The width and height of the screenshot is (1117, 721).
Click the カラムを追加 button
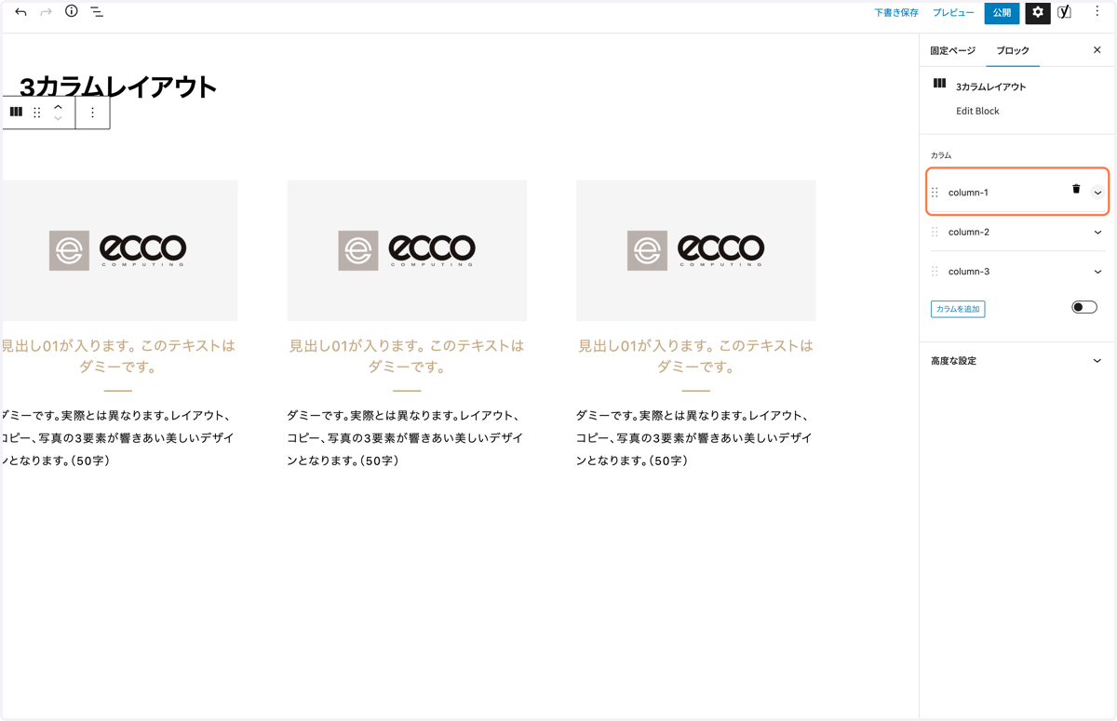click(x=958, y=309)
